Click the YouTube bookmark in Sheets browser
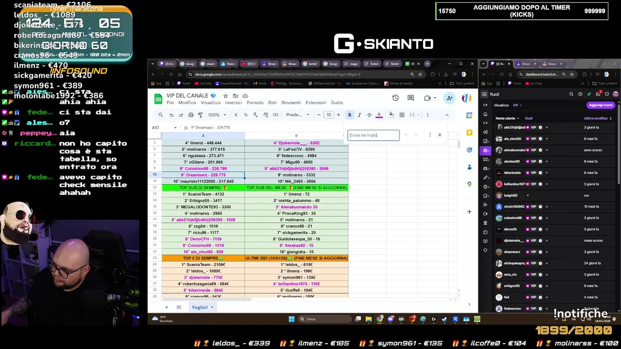The image size is (621, 349). click(203, 83)
